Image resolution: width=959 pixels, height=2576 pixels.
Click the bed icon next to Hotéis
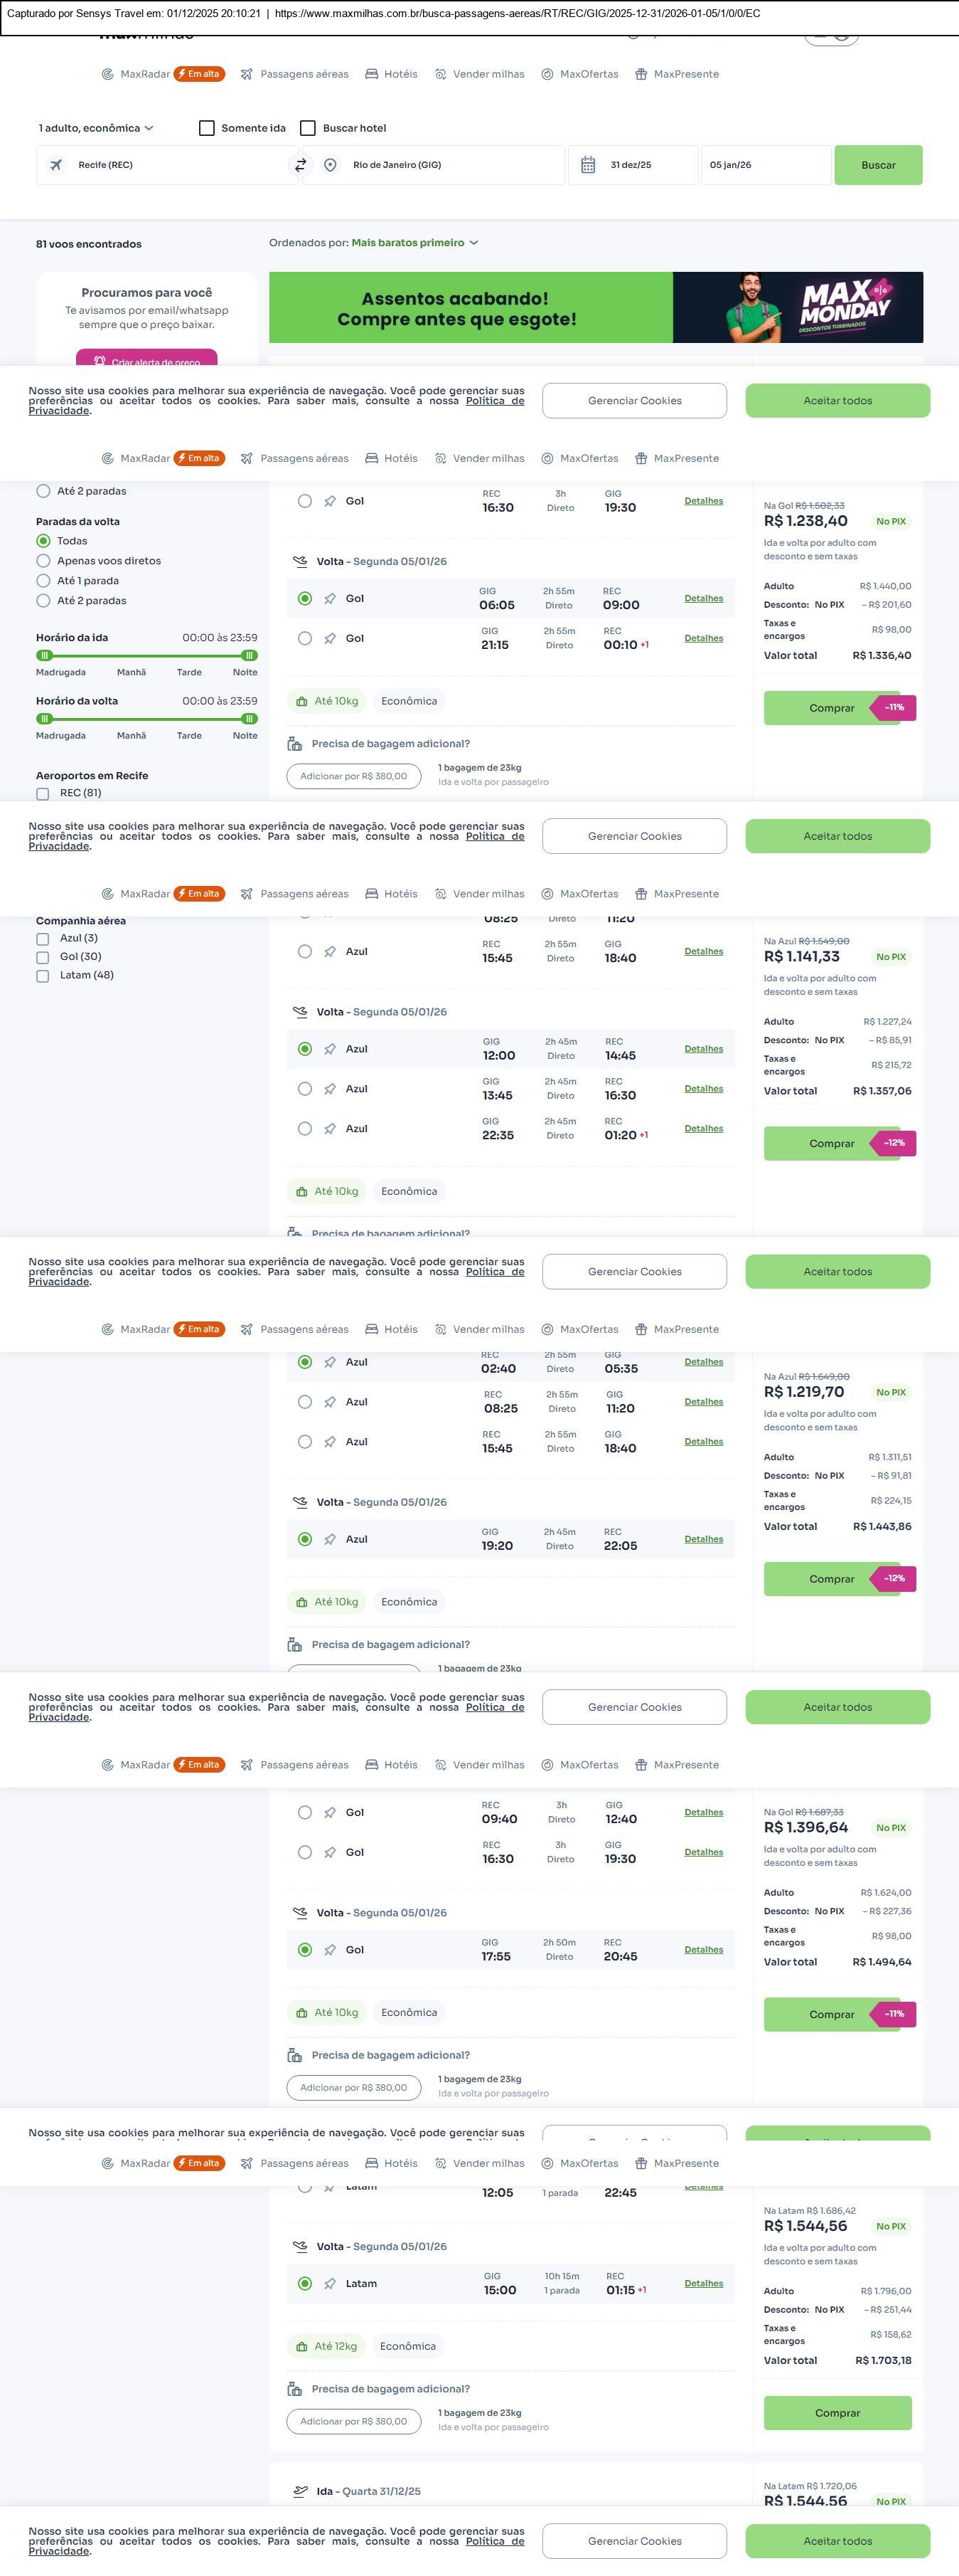372,74
